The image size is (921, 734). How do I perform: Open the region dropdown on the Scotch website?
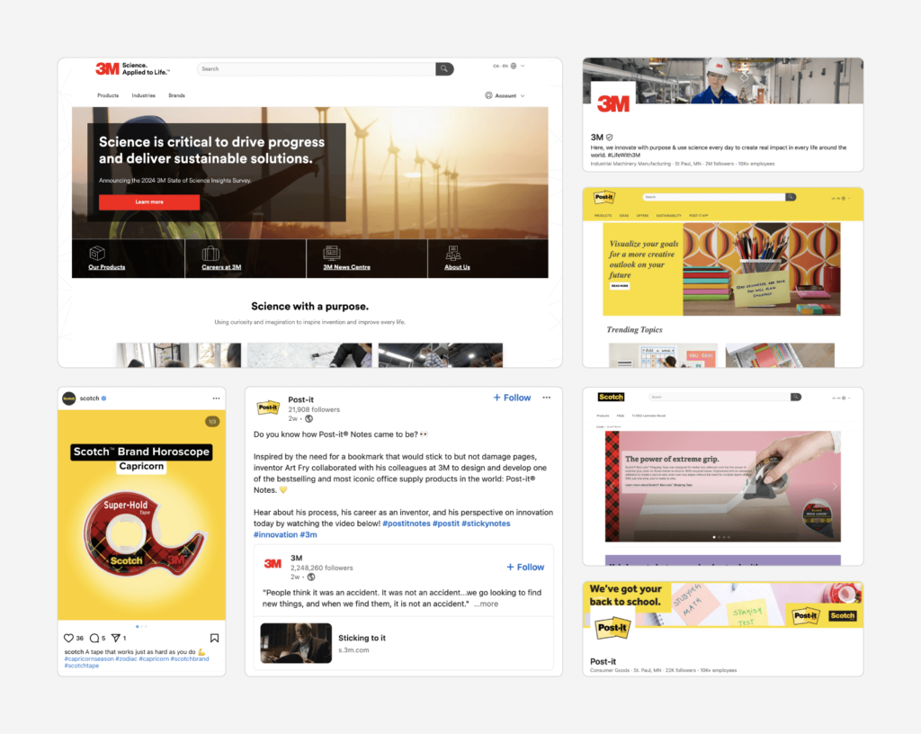pyautogui.click(x=841, y=398)
